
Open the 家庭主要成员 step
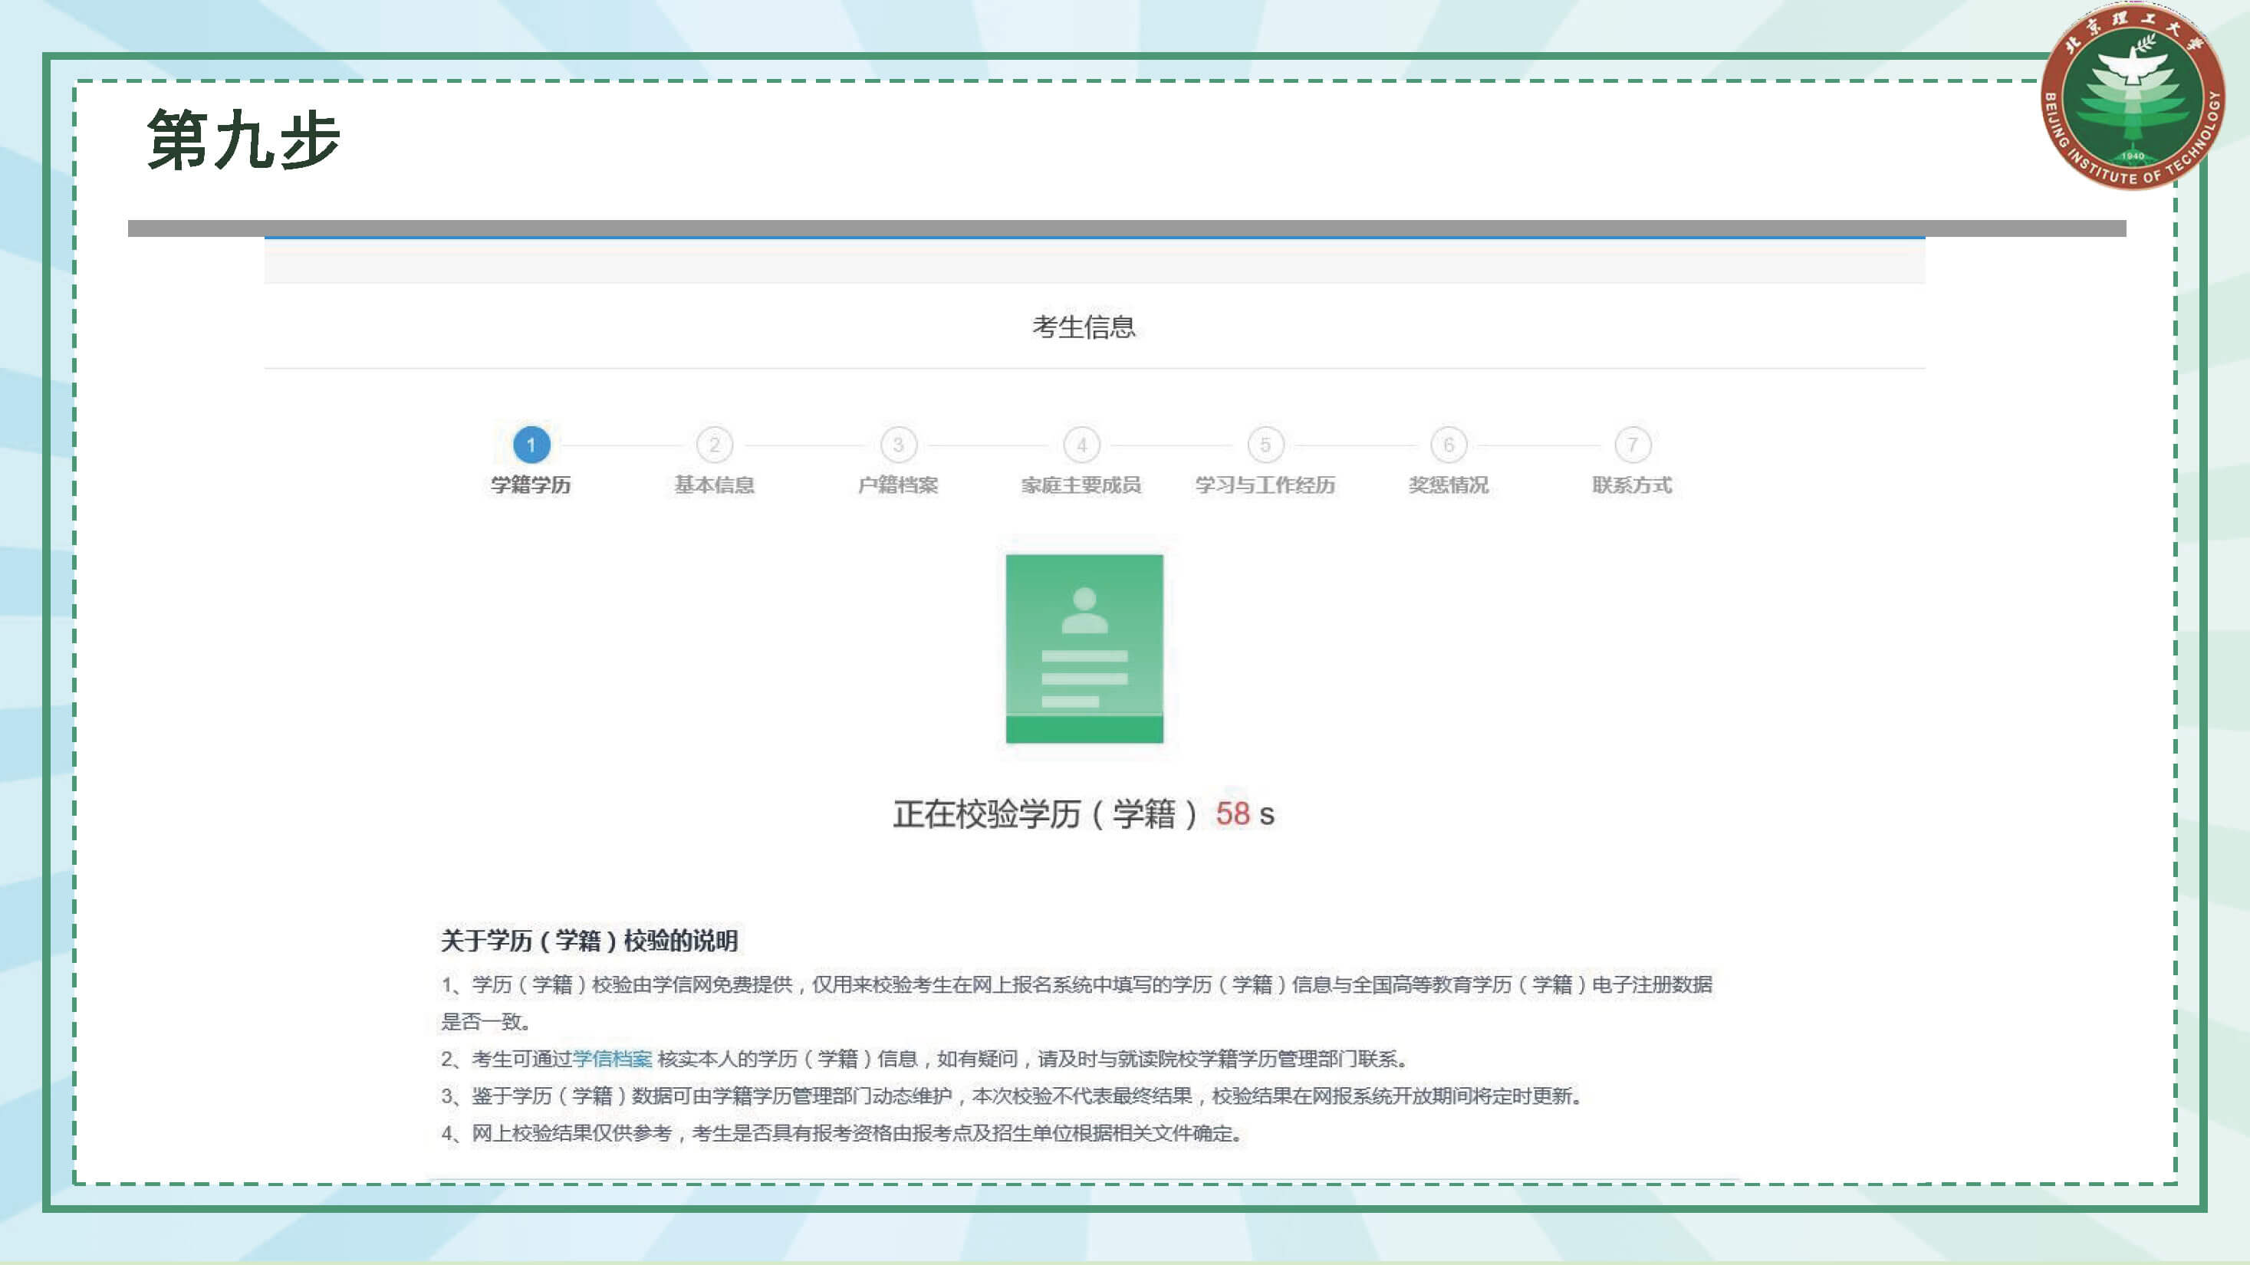click(1081, 485)
